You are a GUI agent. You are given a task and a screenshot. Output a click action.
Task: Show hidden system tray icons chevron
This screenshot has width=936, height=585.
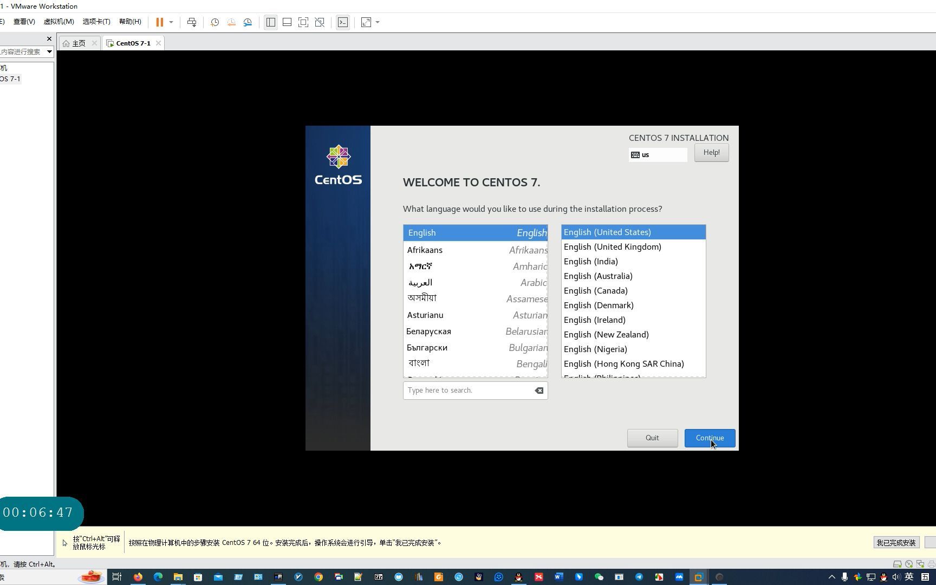(832, 577)
